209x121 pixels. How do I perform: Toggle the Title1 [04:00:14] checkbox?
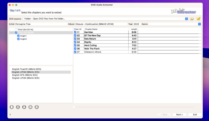click(x=16, y=29)
